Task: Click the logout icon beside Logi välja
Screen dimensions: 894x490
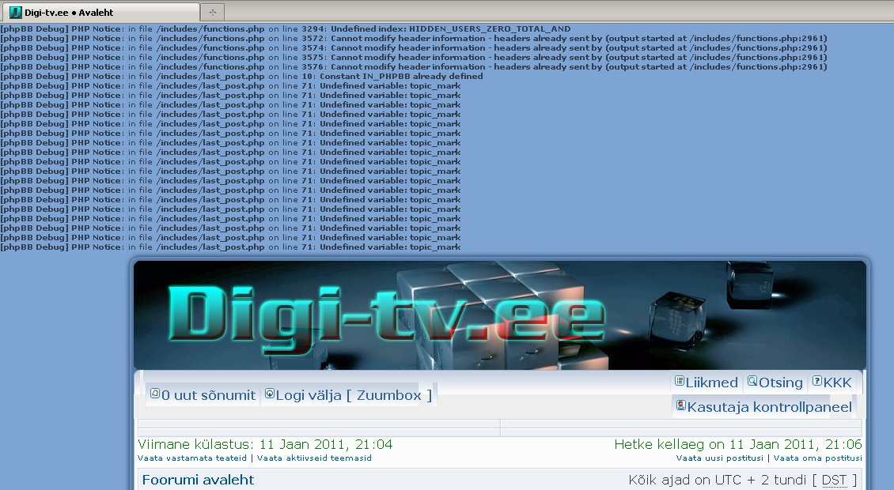Action: (269, 394)
